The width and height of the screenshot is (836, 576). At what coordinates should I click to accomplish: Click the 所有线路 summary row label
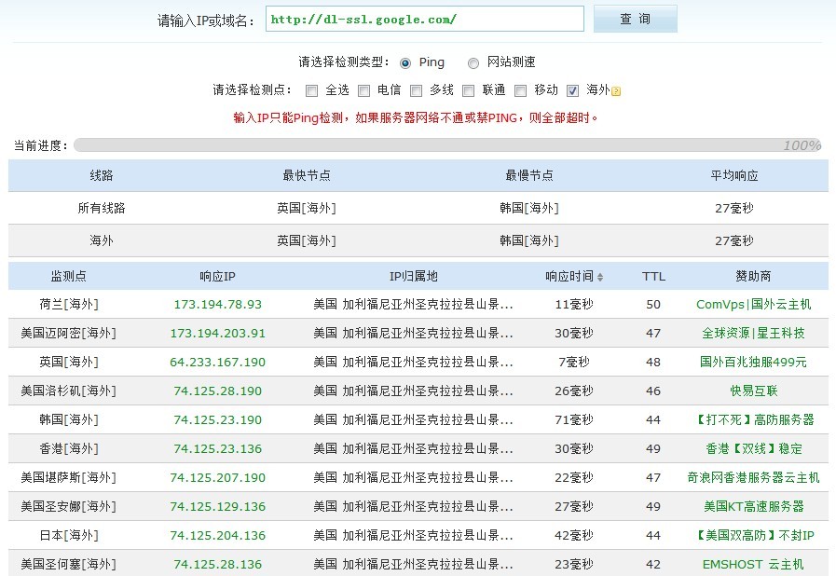[102, 208]
